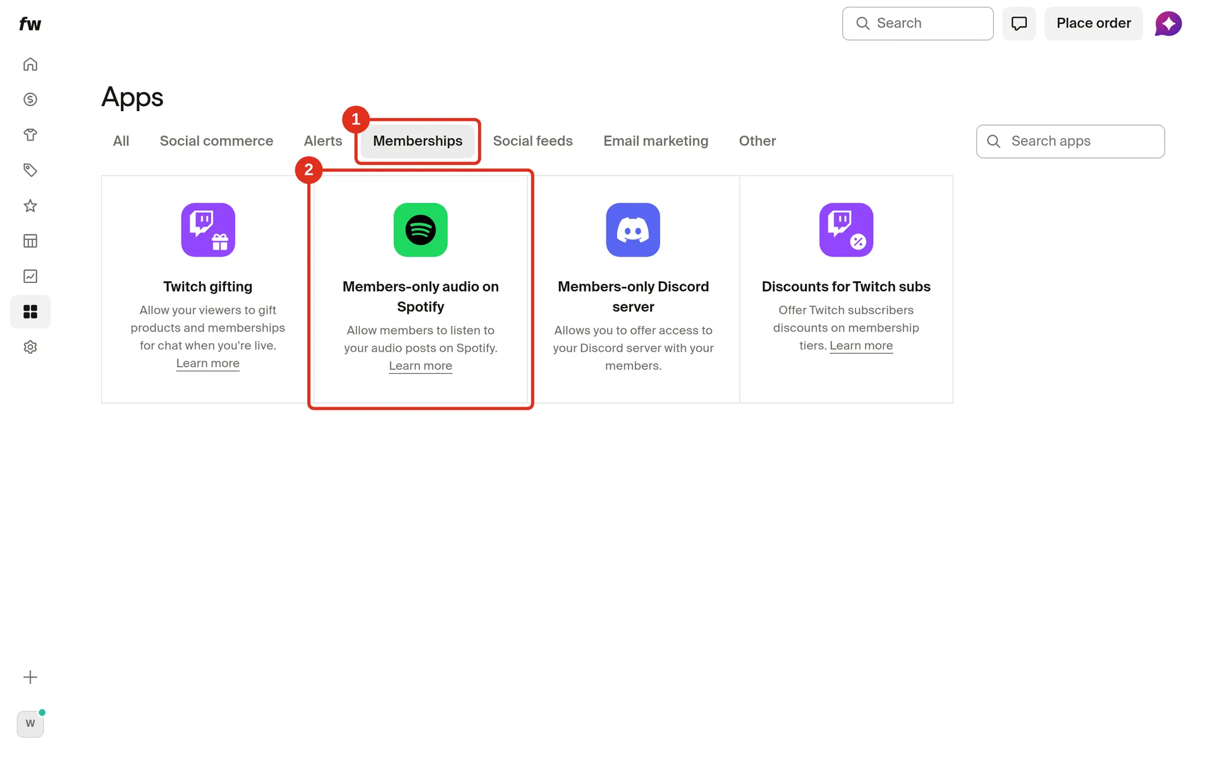Click the fw logo in the sidebar
Screen dimensions: 1214x758
[x=30, y=24]
